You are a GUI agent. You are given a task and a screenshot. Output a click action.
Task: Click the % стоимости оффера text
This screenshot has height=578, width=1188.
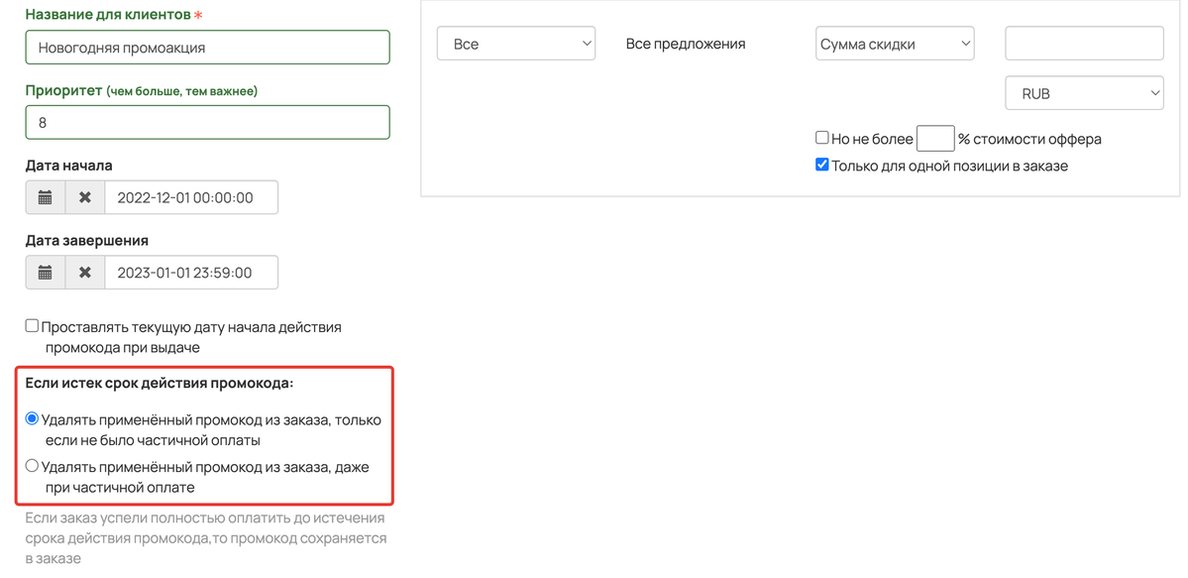click(x=1029, y=140)
